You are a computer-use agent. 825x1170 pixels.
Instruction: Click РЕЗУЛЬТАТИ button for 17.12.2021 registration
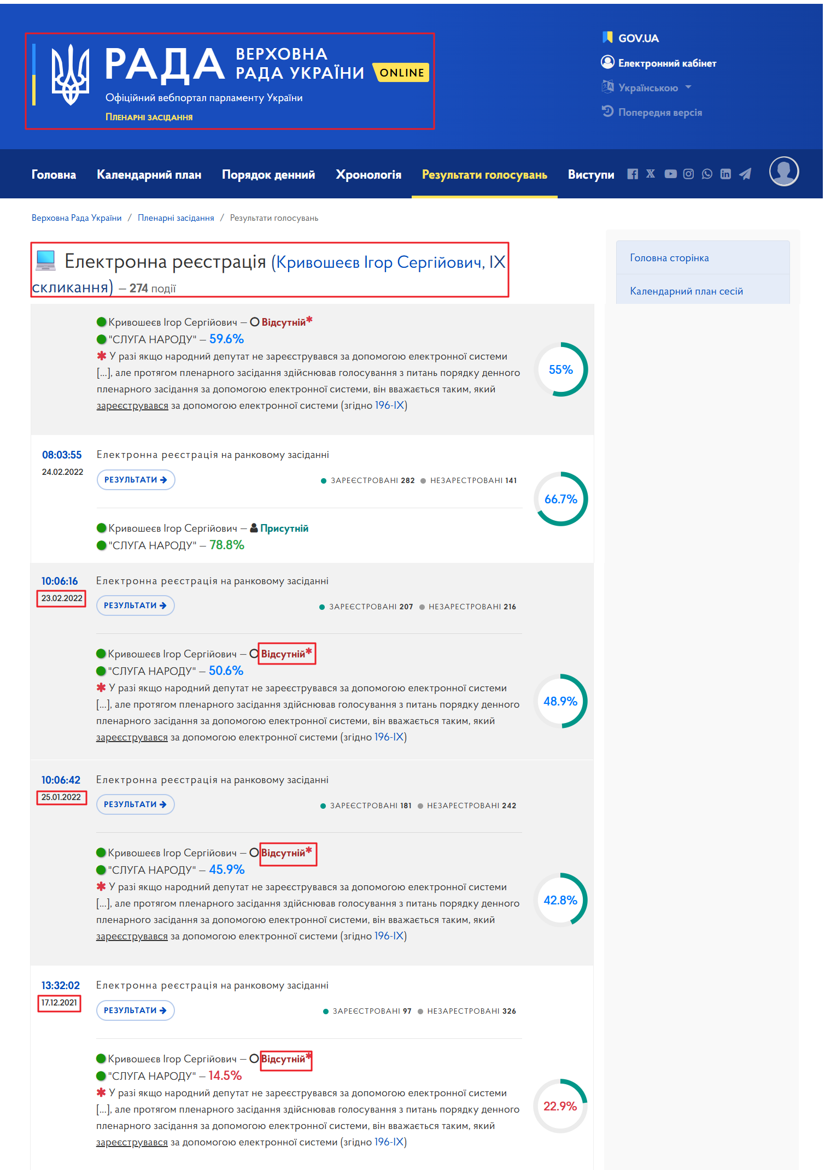coord(136,1010)
